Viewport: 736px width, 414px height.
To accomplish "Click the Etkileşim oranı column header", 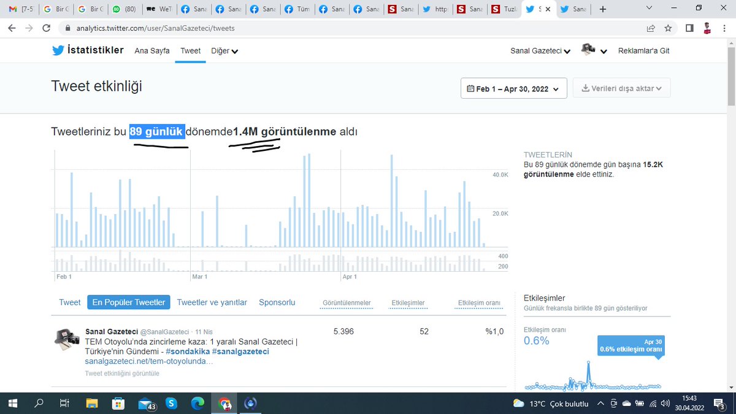I will [479, 303].
